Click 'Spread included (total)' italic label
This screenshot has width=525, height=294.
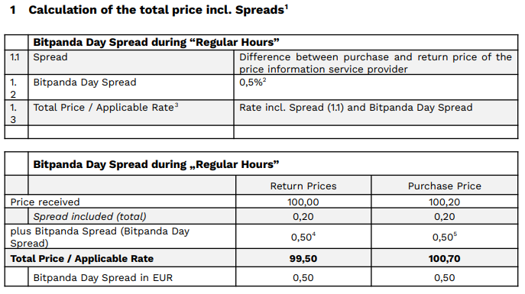tap(89, 217)
